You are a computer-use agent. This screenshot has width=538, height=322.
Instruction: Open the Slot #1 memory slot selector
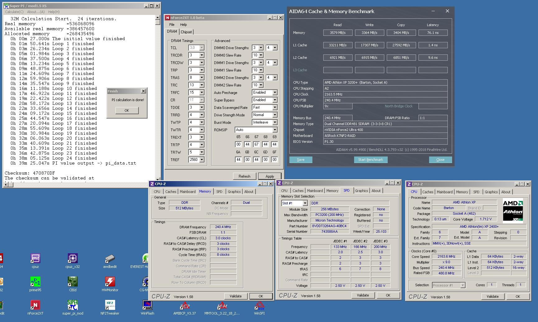[305, 203]
